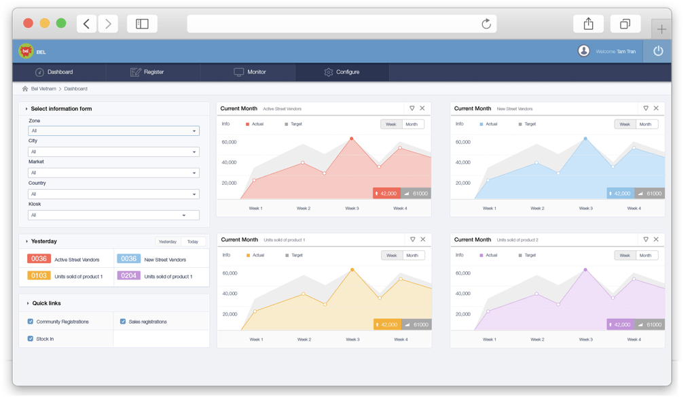Switch to the Configure tab
The height and width of the screenshot is (397, 692).
click(342, 72)
